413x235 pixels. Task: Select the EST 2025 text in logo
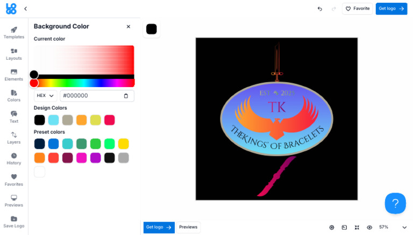click(x=277, y=93)
